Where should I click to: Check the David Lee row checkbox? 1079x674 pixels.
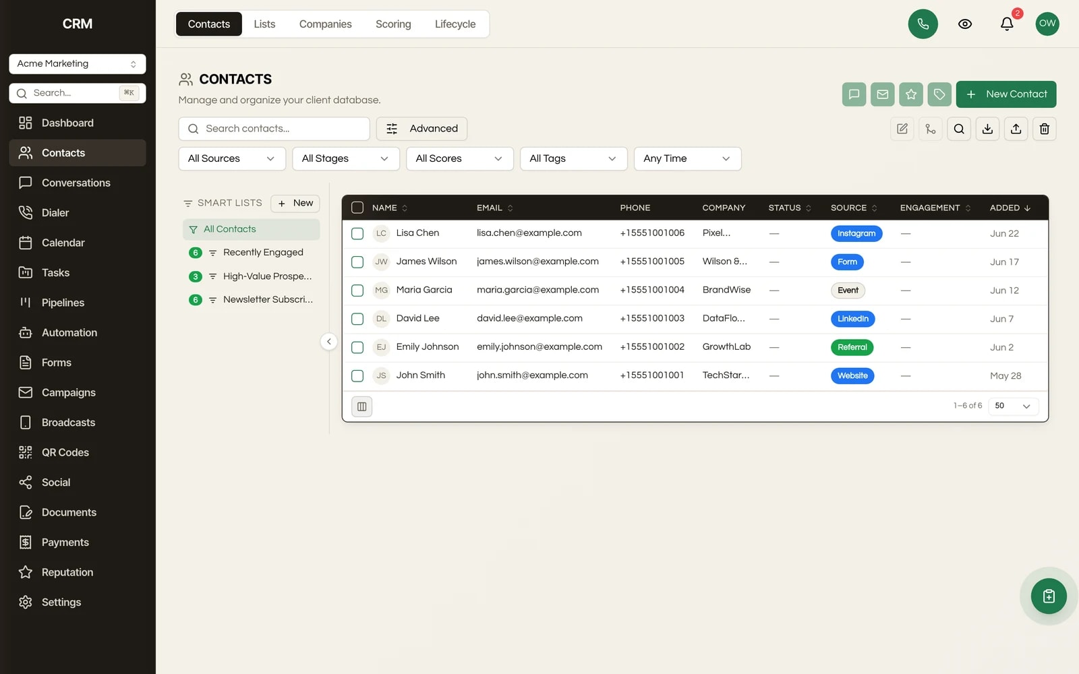(x=357, y=319)
